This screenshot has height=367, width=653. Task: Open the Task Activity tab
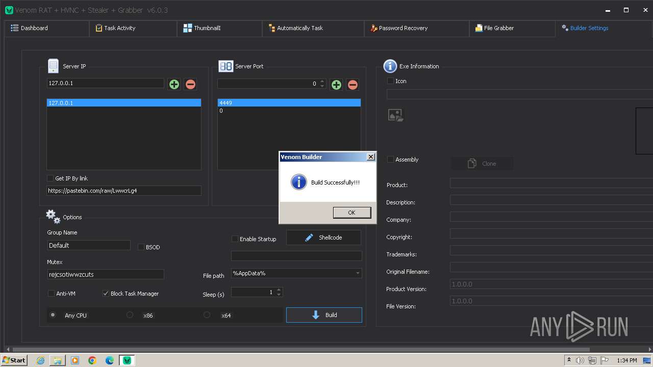[x=133, y=28]
